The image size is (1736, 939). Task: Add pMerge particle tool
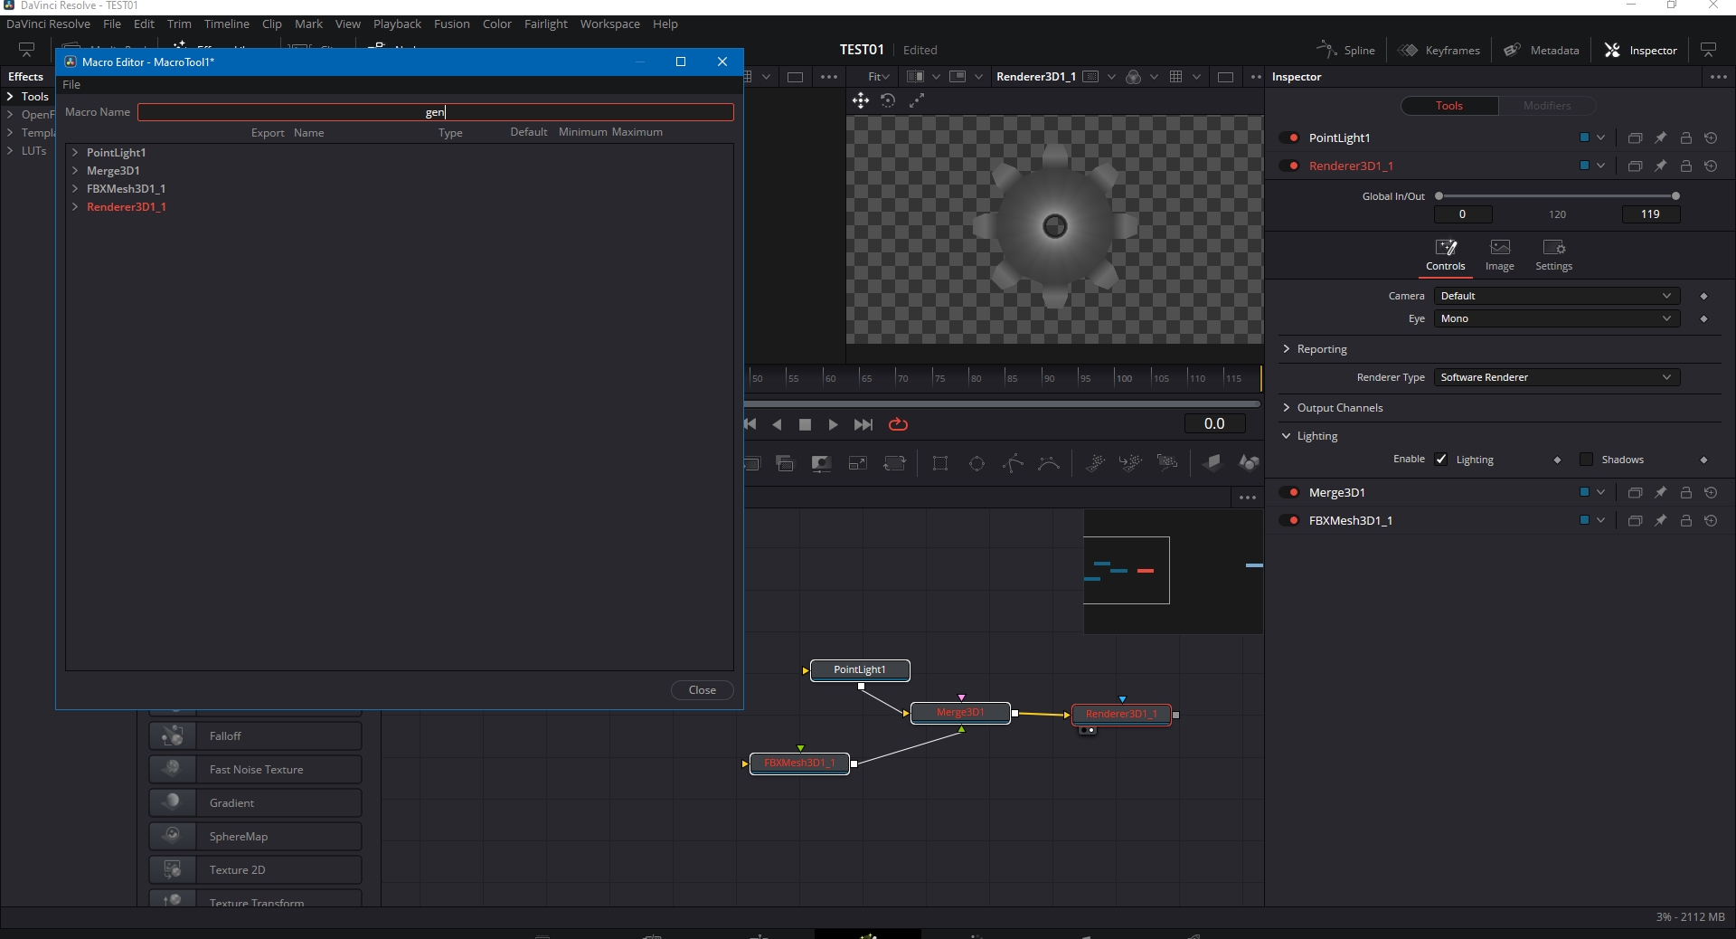[1130, 463]
